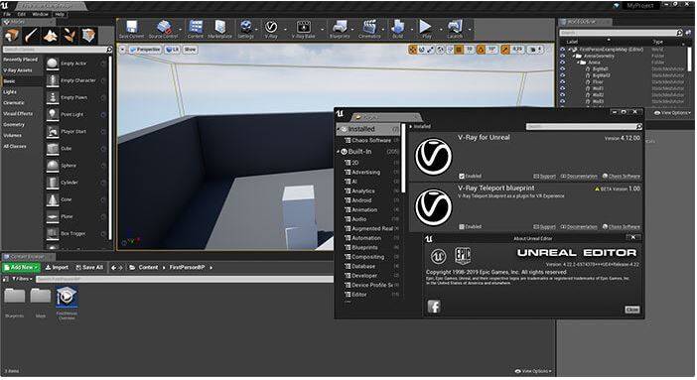Toggle Enabled checkbox for V-Ray Teleport blueprint
Image resolution: width=697 pixels, height=380 pixels.
(462, 226)
